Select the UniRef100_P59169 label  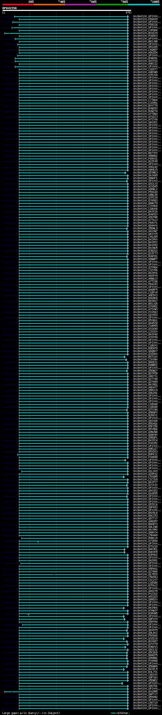tap(145, 192)
